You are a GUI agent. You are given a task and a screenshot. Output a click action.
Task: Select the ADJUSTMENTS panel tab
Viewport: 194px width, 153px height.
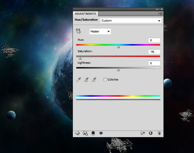tap(85, 14)
